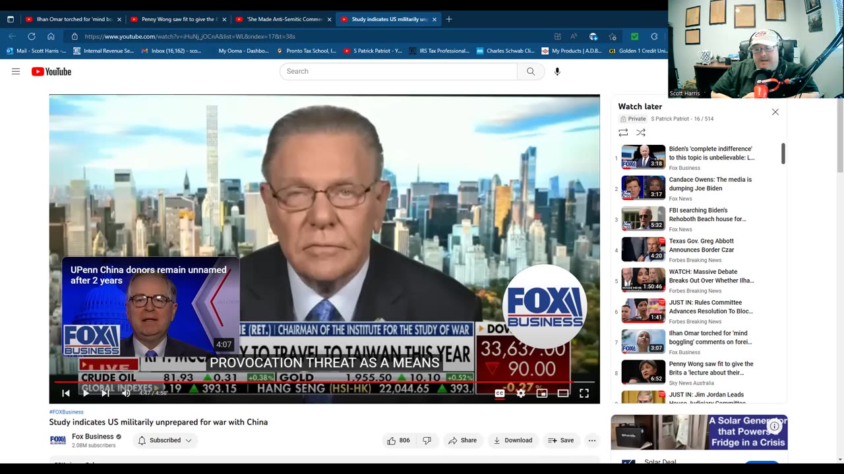Mute the video volume speaker icon
This screenshot has height=474, width=844.
[x=126, y=393]
